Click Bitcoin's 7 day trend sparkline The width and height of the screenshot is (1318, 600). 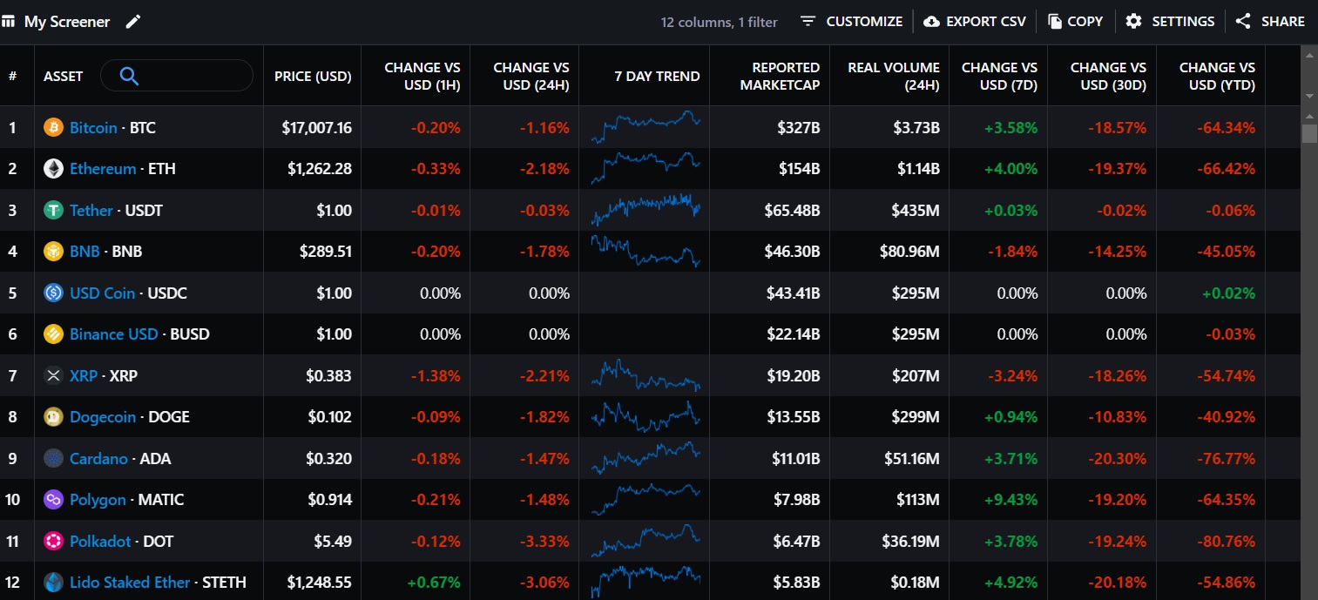[x=645, y=127]
